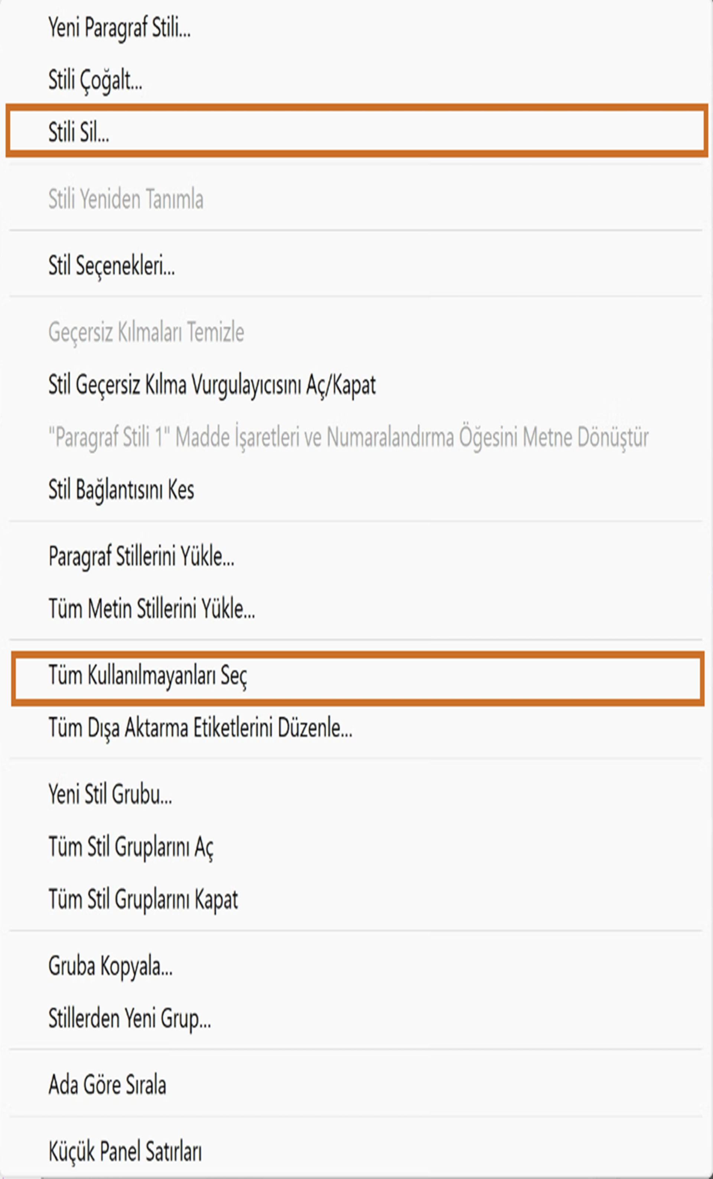The width and height of the screenshot is (713, 1179).
Task: Load all text styles with Tüm Metin Stillerini Yükle
Action: tap(151, 609)
